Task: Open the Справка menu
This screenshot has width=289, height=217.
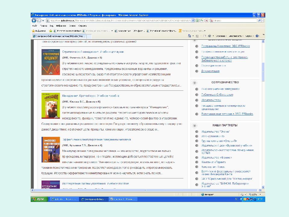Action: click(x=82, y=26)
